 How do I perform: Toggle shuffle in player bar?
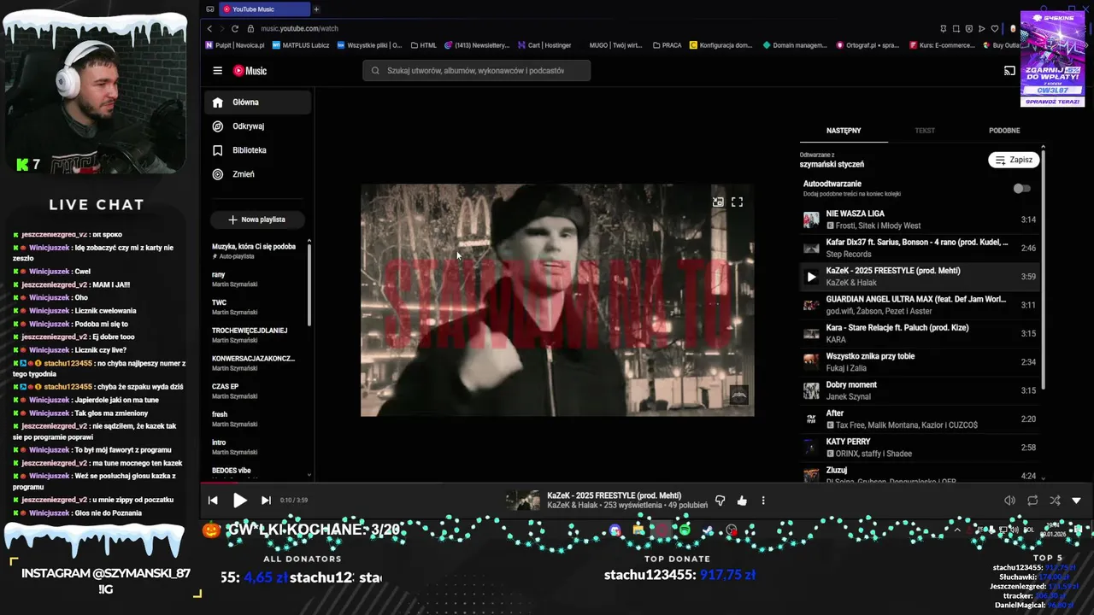[1055, 501]
